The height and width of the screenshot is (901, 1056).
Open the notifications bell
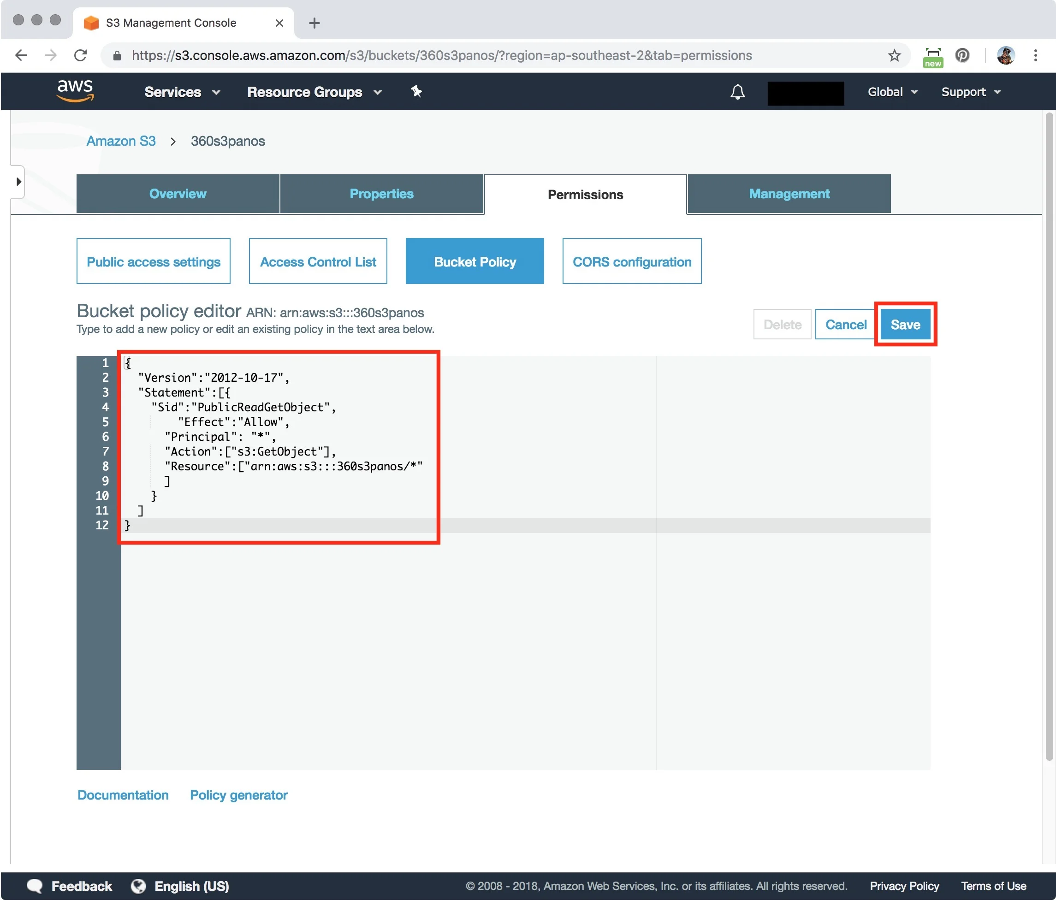pos(737,92)
